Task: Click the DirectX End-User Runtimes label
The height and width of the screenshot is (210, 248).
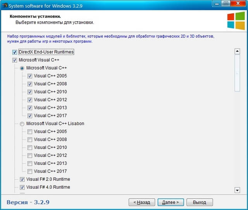Action: [x=46, y=52]
